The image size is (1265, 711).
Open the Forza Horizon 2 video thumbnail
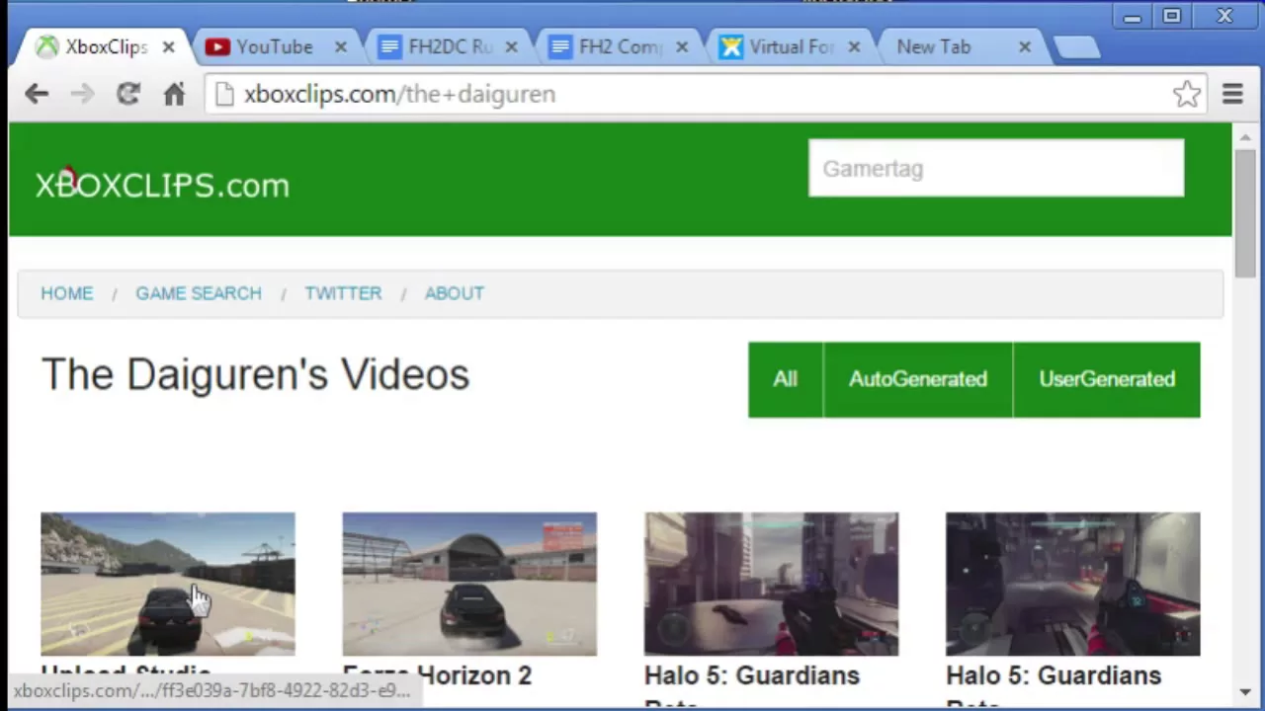point(469,584)
